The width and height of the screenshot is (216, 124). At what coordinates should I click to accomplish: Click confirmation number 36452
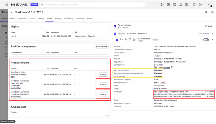coord(157,50)
